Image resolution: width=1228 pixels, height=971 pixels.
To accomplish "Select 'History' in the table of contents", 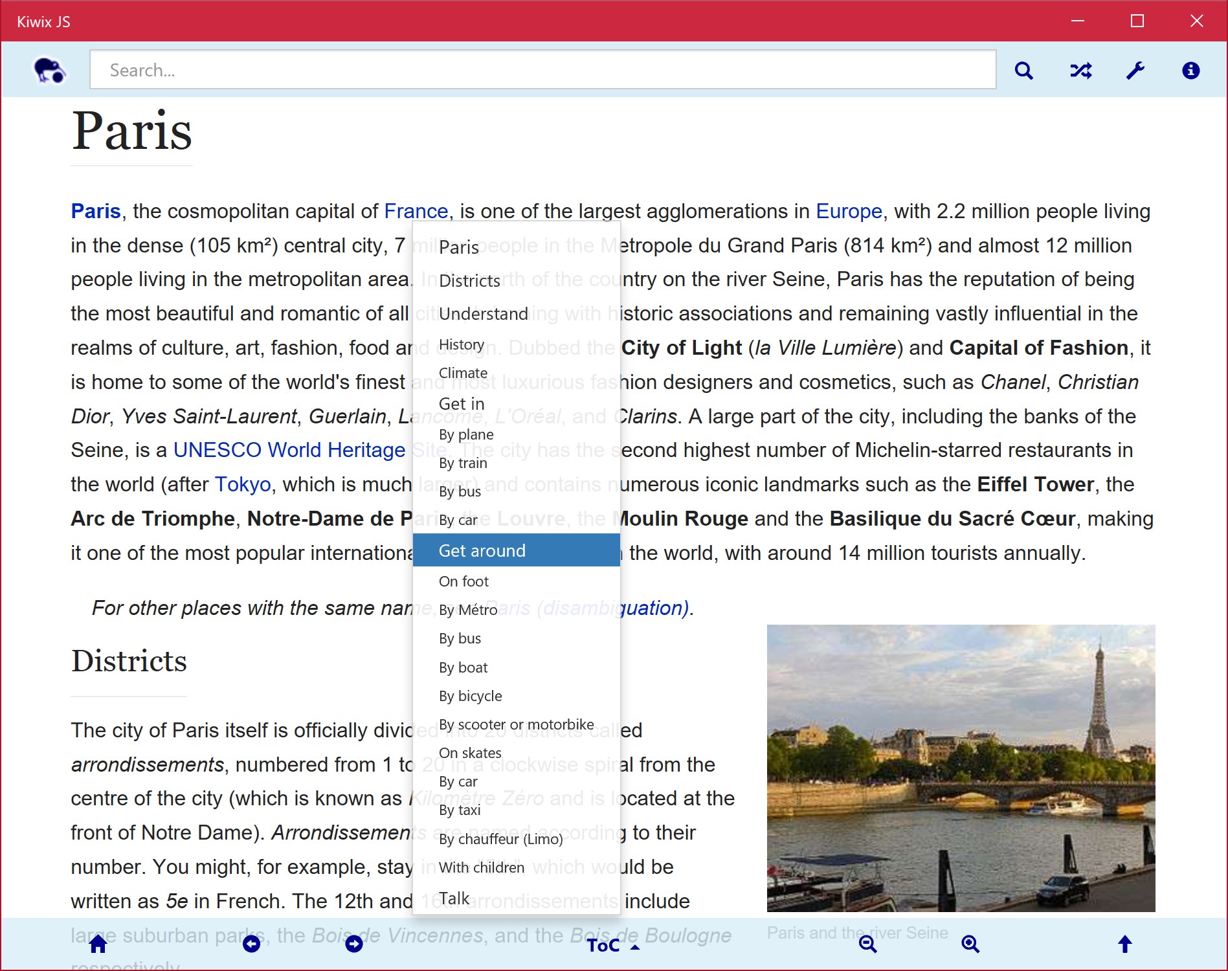I will pyautogui.click(x=460, y=344).
